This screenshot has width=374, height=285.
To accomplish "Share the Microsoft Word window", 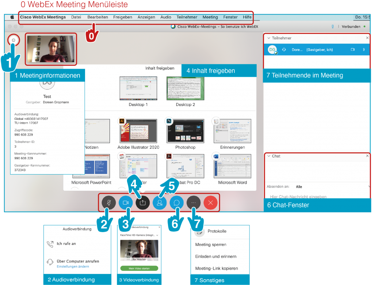I will [x=233, y=166].
